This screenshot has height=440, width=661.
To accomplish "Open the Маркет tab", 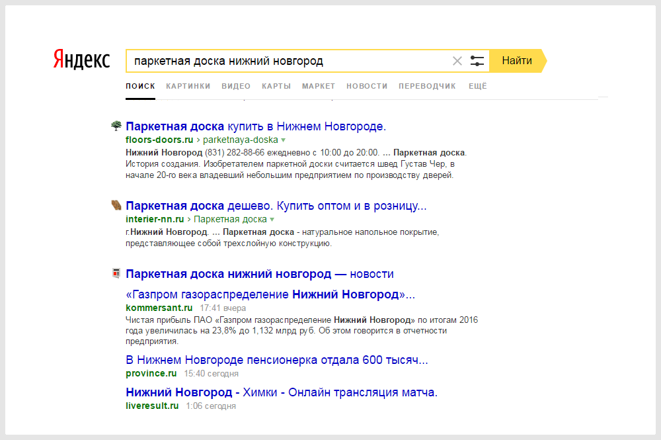I will (x=319, y=86).
